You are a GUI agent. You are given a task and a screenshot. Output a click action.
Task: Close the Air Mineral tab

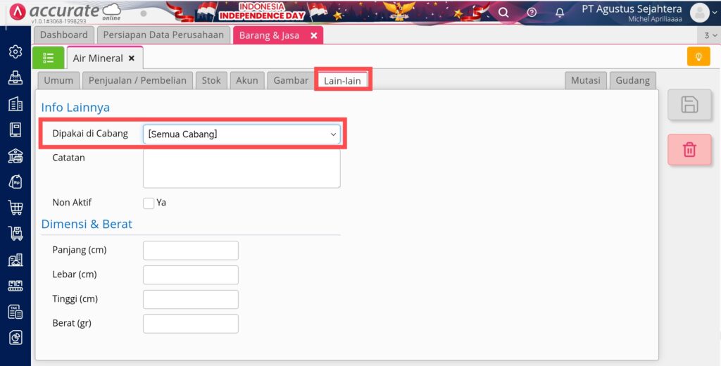click(x=132, y=58)
